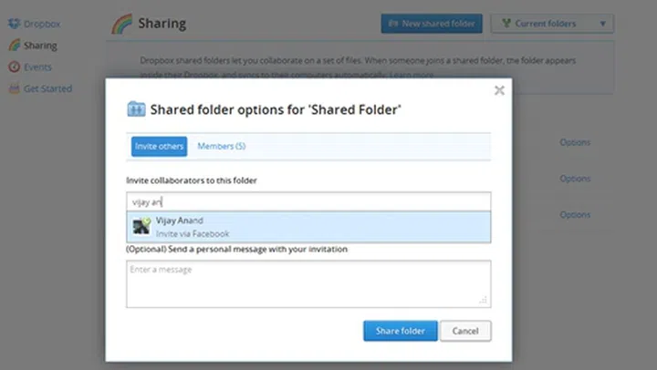Switch to the Members (5) tab

pyautogui.click(x=221, y=146)
